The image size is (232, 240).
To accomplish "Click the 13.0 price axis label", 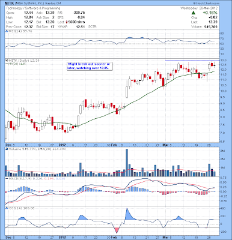I will (x=224, y=61).
